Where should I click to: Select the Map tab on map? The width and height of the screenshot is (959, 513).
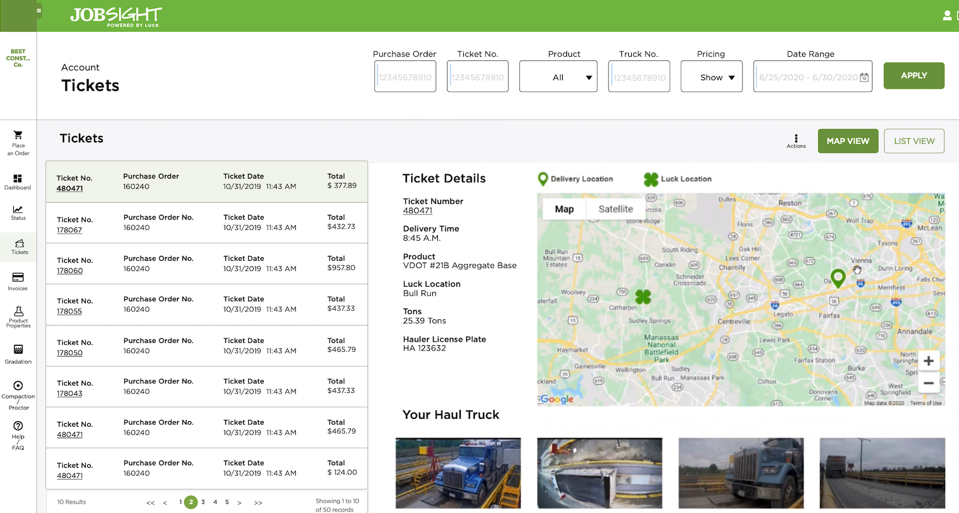click(x=564, y=209)
